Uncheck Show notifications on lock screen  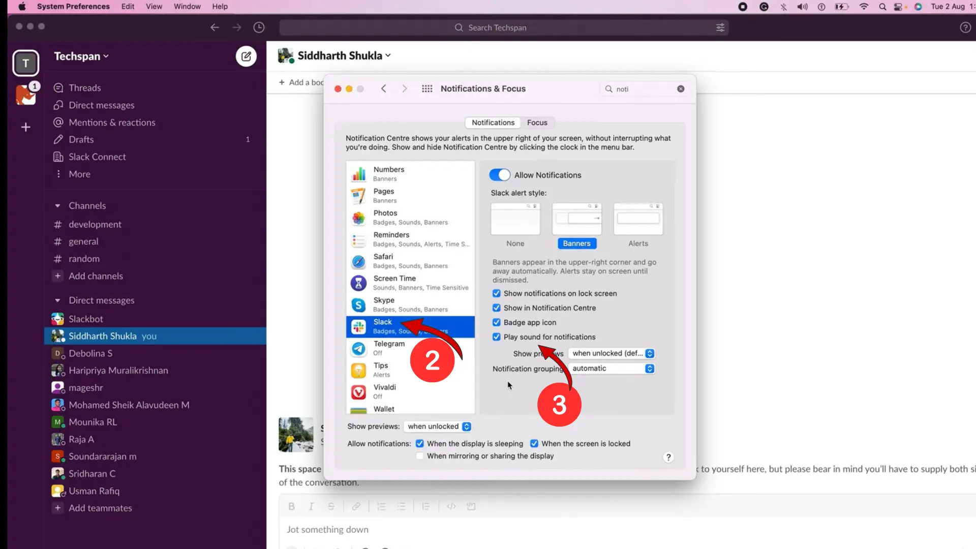[496, 293]
